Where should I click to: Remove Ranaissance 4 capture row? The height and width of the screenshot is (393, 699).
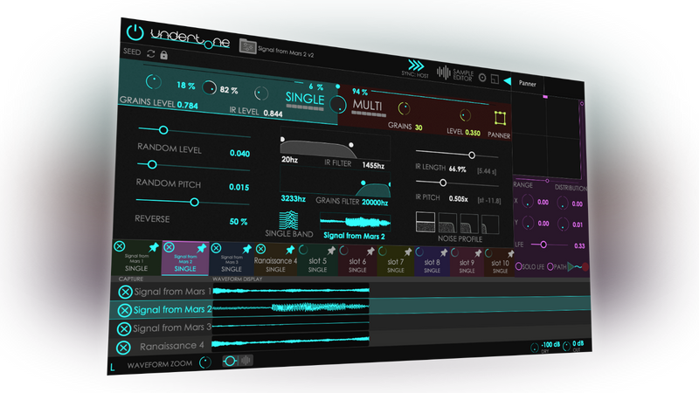coord(123,347)
